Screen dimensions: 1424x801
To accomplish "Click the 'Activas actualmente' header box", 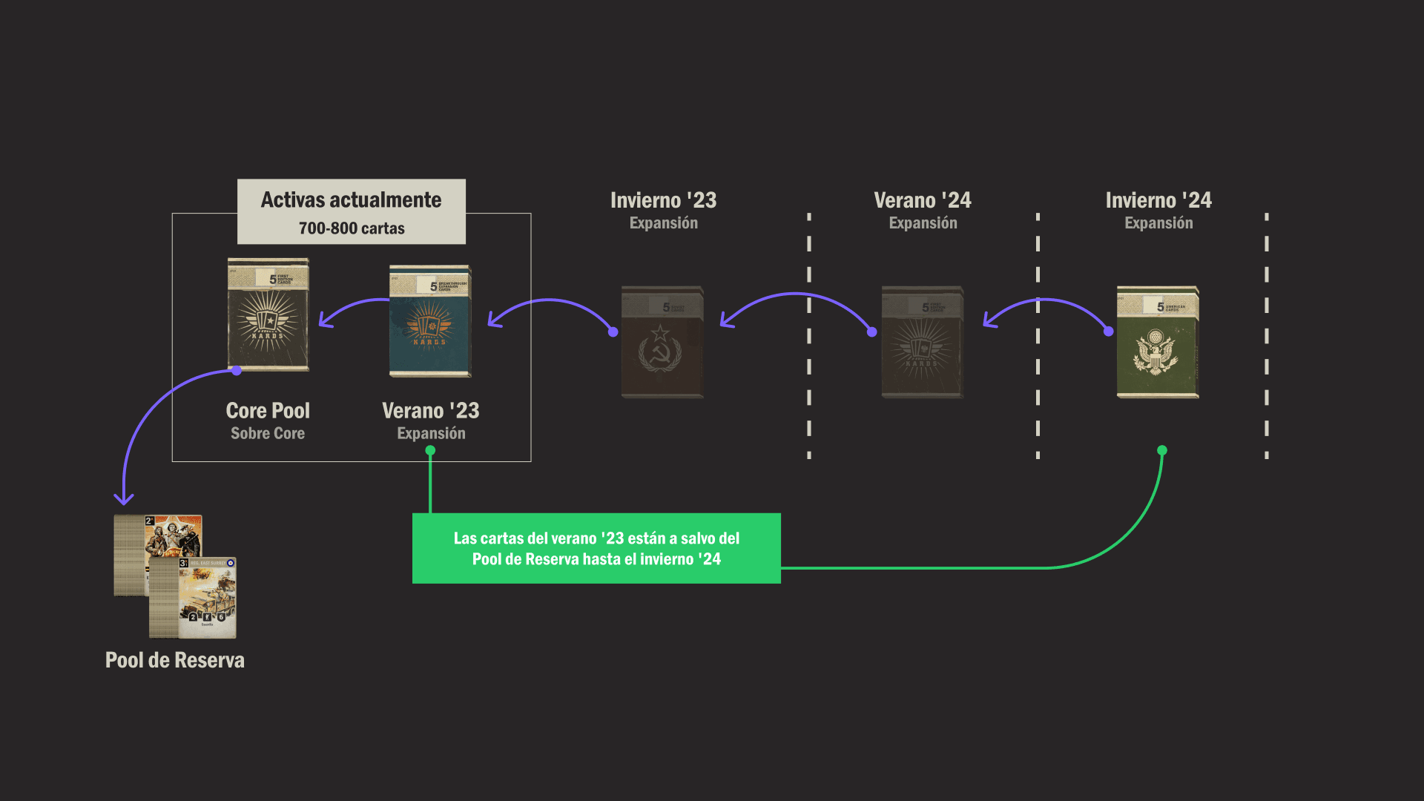I will tap(351, 211).
